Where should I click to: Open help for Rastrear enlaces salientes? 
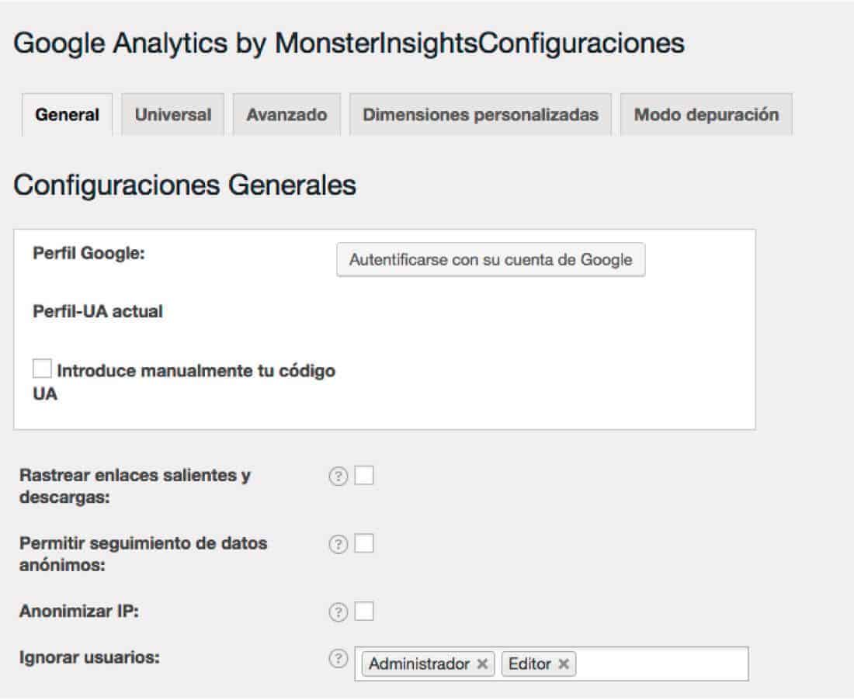[338, 476]
